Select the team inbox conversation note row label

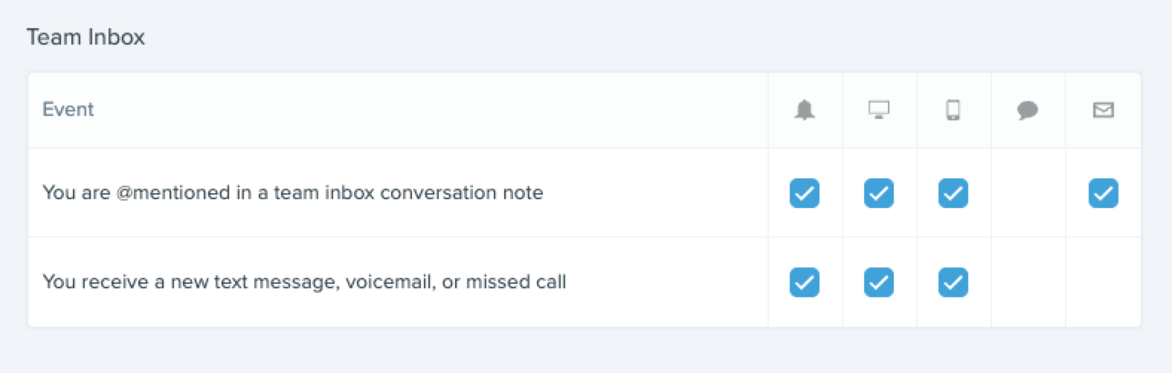point(293,192)
